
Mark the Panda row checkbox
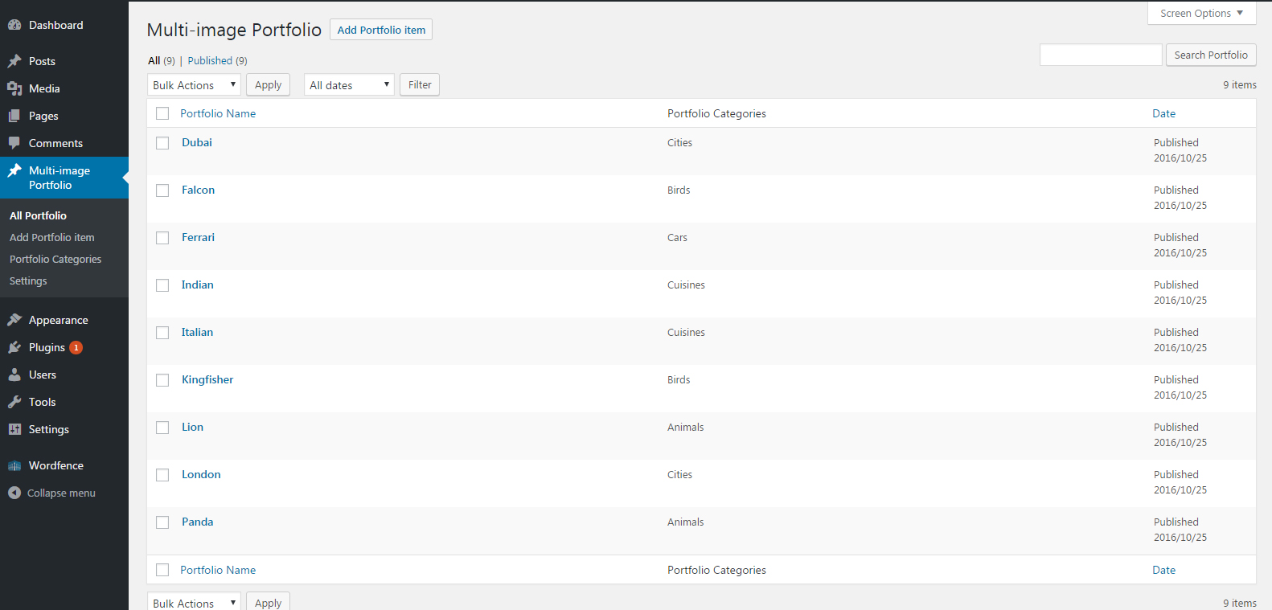[162, 522]
